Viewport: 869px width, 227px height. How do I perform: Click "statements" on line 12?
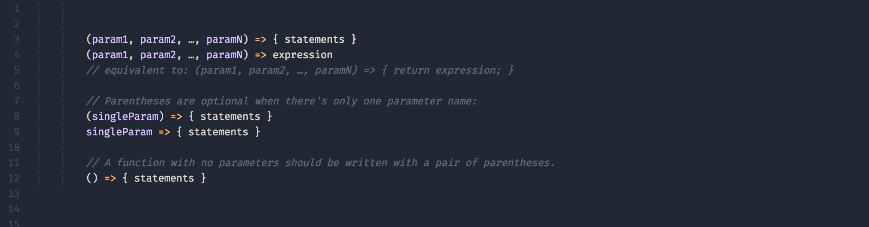coord(164,178)
